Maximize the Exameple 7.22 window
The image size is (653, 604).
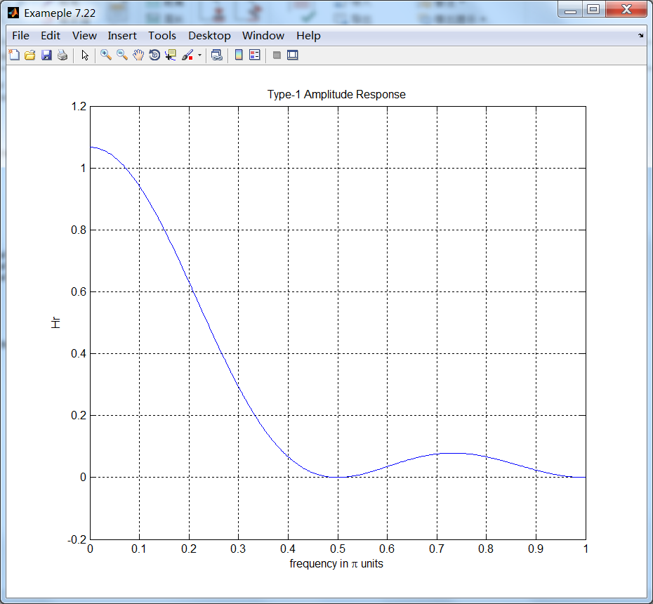point(593,10)
